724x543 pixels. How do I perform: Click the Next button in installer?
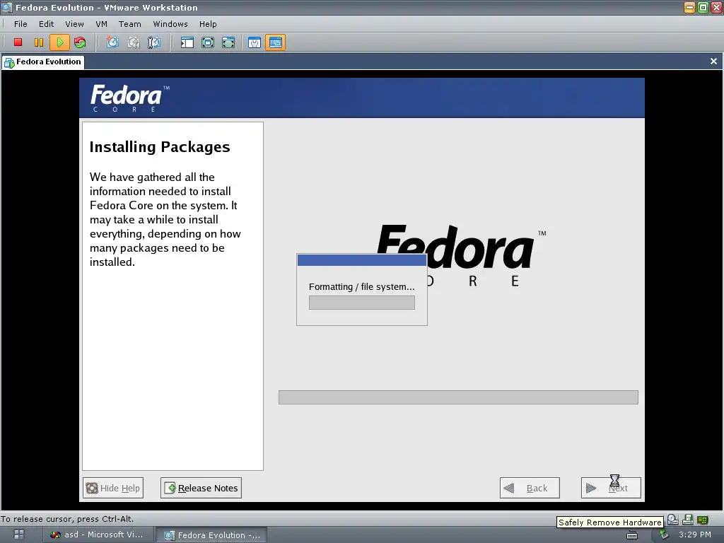(611, 488)
